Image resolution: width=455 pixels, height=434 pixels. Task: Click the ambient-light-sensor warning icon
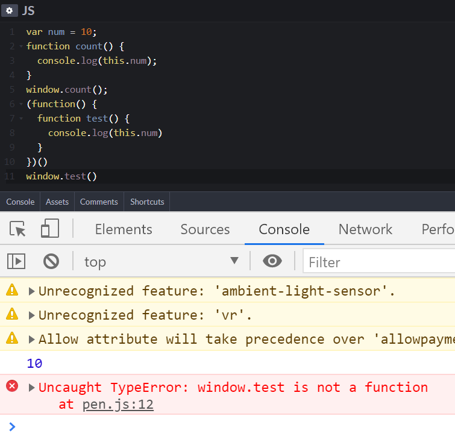(12, 290)
